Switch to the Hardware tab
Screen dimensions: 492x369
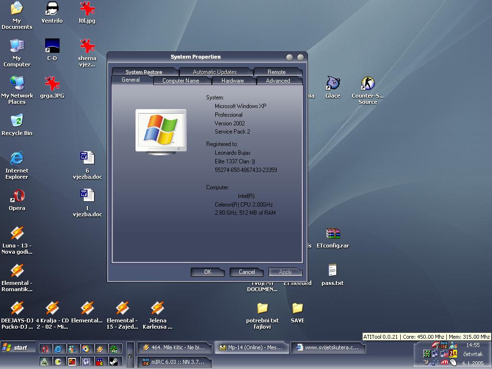pyautogui.click(x=233, y=81)
